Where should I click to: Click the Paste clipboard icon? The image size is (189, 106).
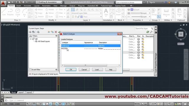(179, 12)
